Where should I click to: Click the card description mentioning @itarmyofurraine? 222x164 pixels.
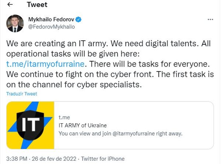point(121,134)
